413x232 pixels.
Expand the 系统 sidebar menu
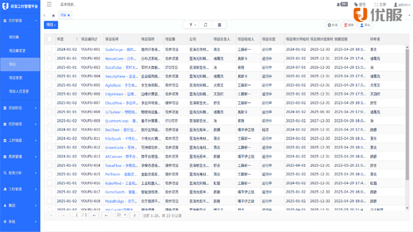coord(20,222)
